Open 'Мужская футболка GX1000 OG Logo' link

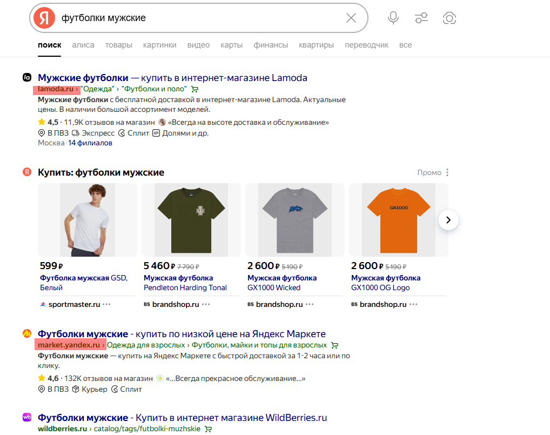click(x=386, y=283)
